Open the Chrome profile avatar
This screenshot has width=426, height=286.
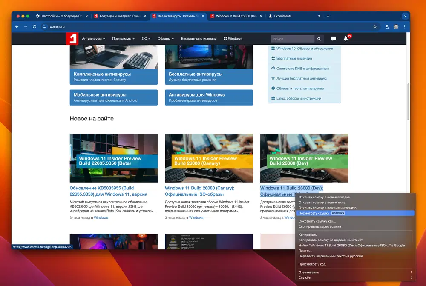coord(396,26)
